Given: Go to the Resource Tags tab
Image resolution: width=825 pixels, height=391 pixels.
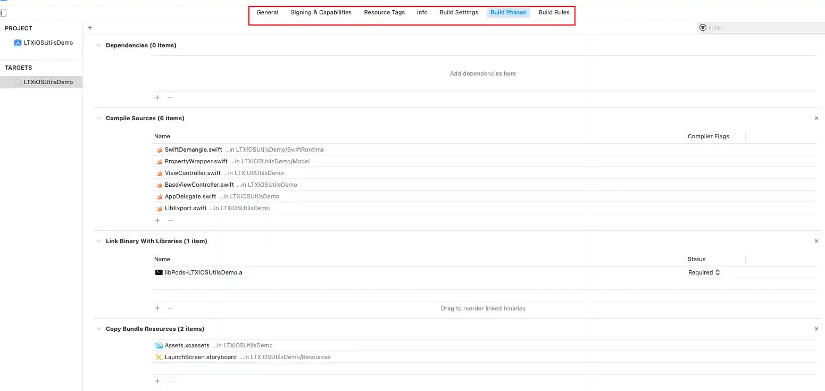Looking at the screenshot, I should [384, 12].
